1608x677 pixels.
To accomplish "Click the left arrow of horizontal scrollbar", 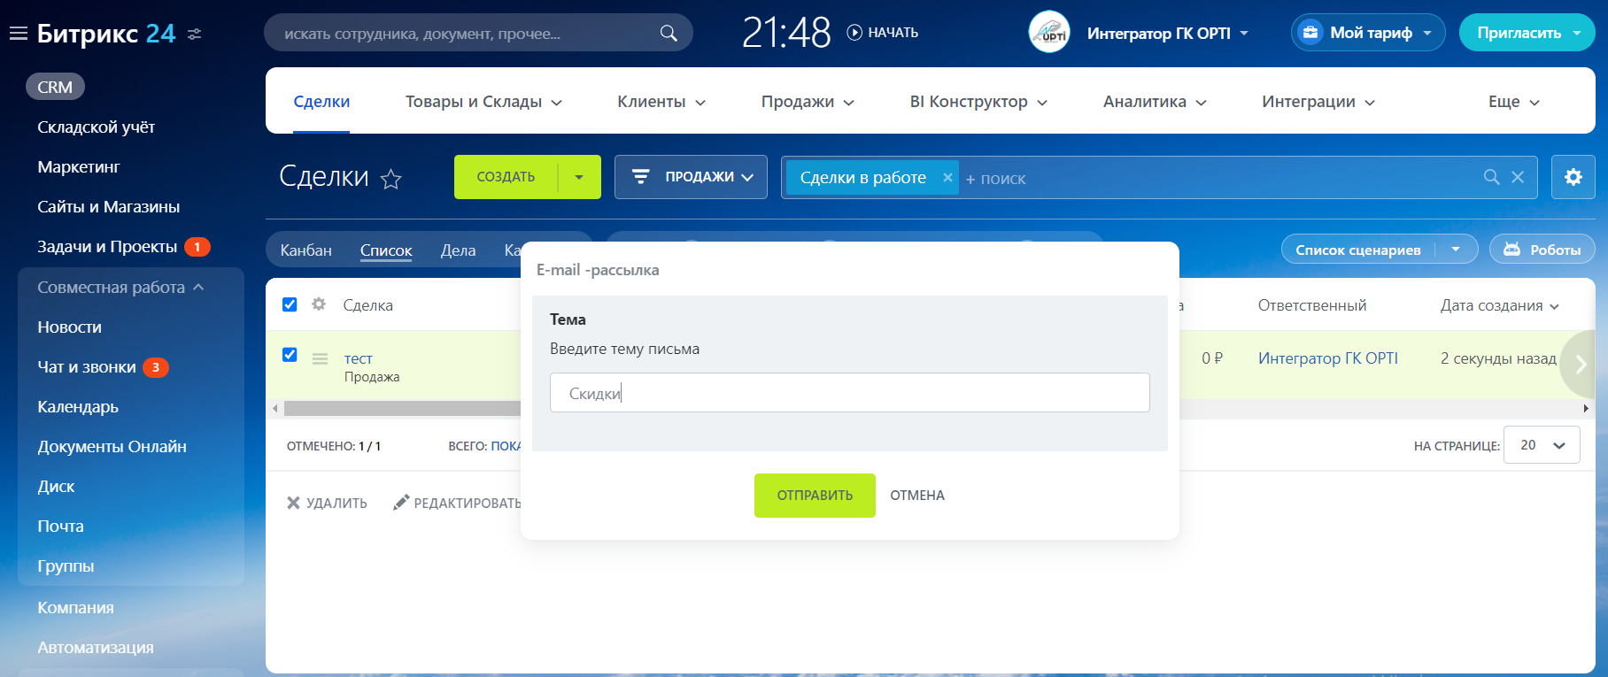I will [x=275, y=408].
